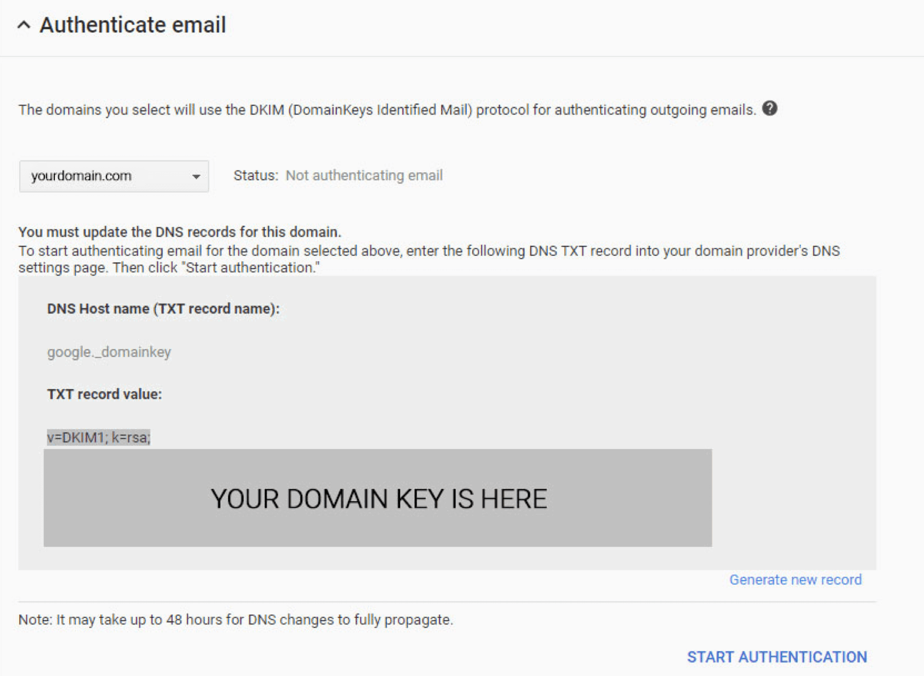Click the Not authenticating email status text
This screenshot has height=676, width=924.
tap(364, 175)
